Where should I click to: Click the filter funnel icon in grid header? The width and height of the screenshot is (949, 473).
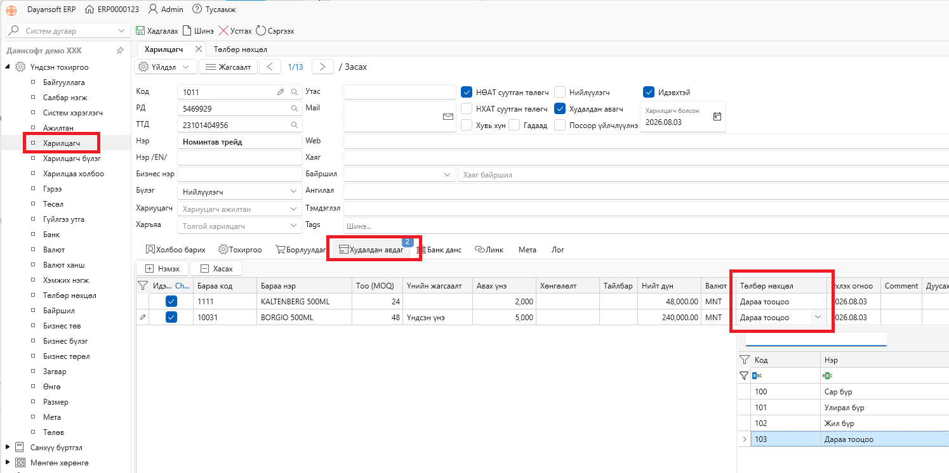tap(143, 286)
